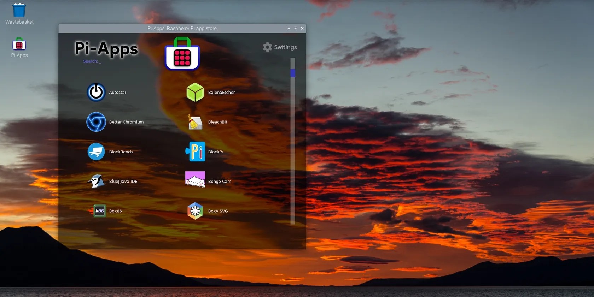Click the BlockPi text label
Image resolution: width=594 pixels, height=297 pixels.
click(x=215, y=152)
